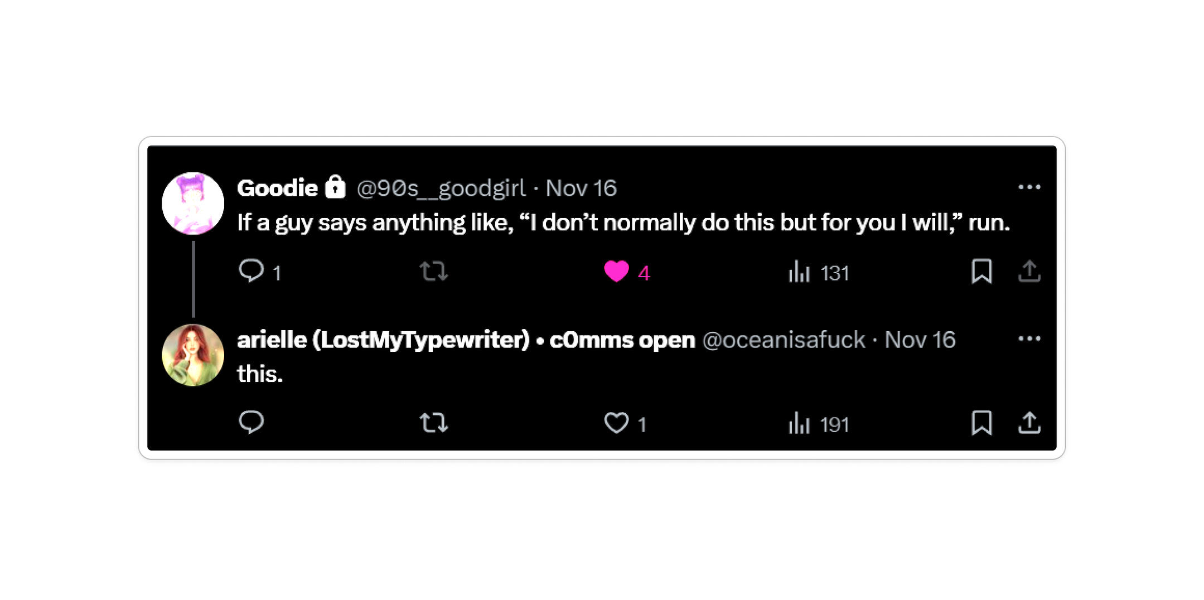Viewport: 1204px width, 600px height.
Task: Open more options on Goodie's tweet
Action: (1029, 187)
